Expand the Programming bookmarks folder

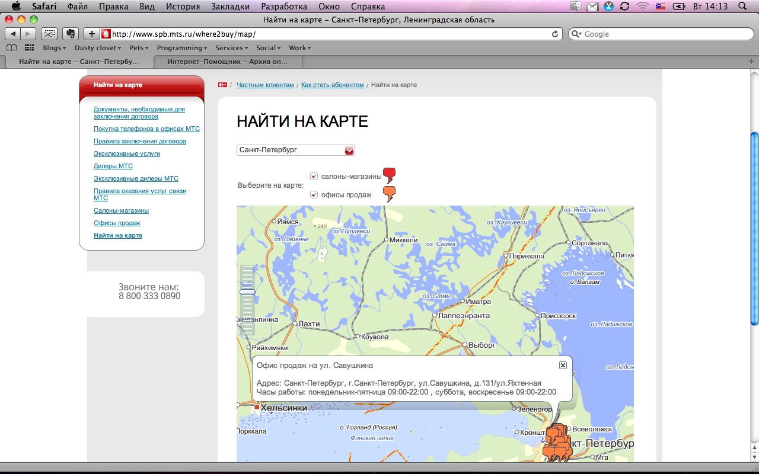pyautogui.click(x=182, y=48)
